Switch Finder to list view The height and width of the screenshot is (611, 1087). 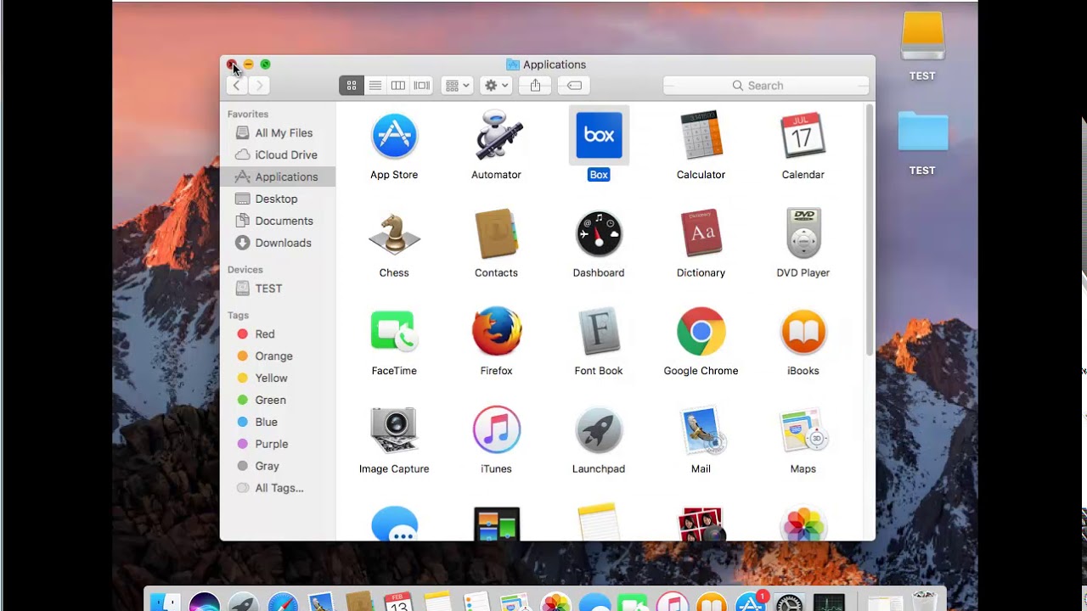375,86
